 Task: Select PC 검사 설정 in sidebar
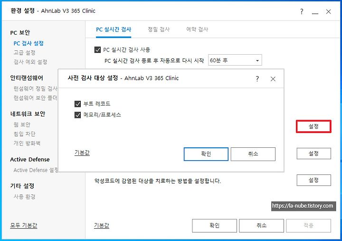coord(28,43)
